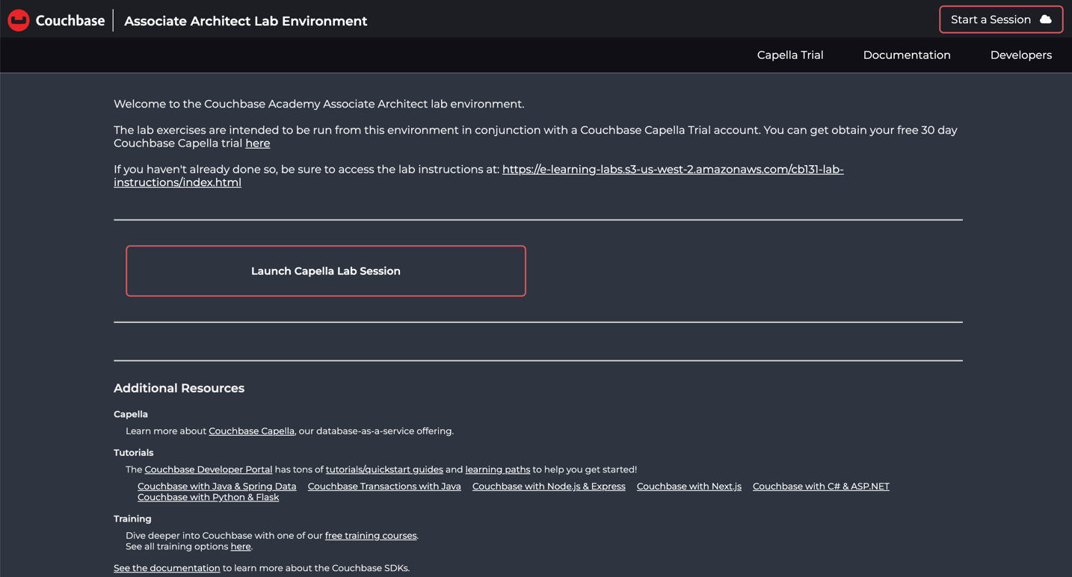
Task: Click the See the documentation link
Action: click(x=167, y=568)
